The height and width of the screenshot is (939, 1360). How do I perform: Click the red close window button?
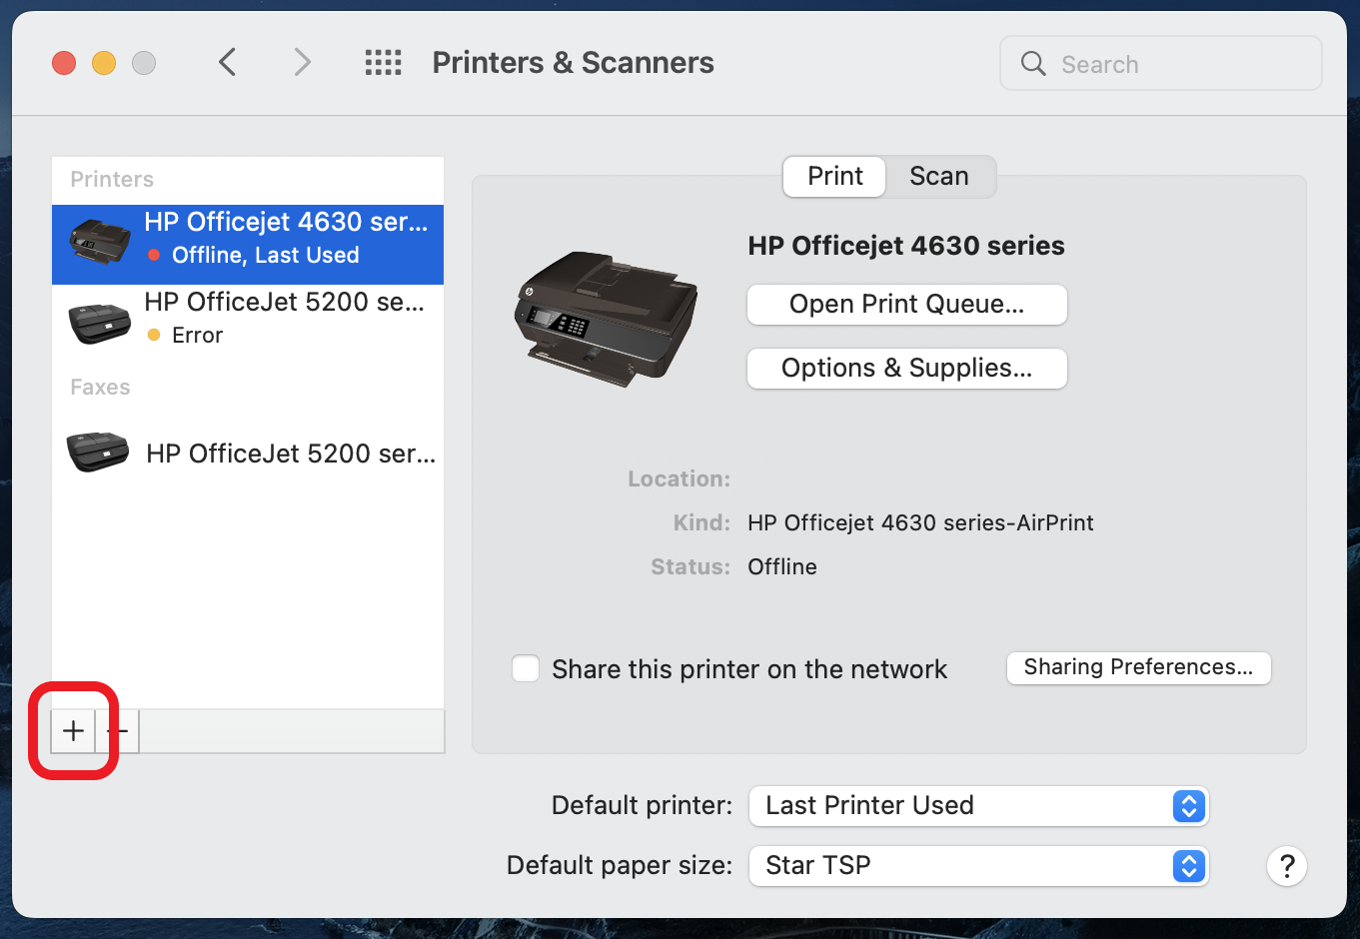[x=64, y=63]
